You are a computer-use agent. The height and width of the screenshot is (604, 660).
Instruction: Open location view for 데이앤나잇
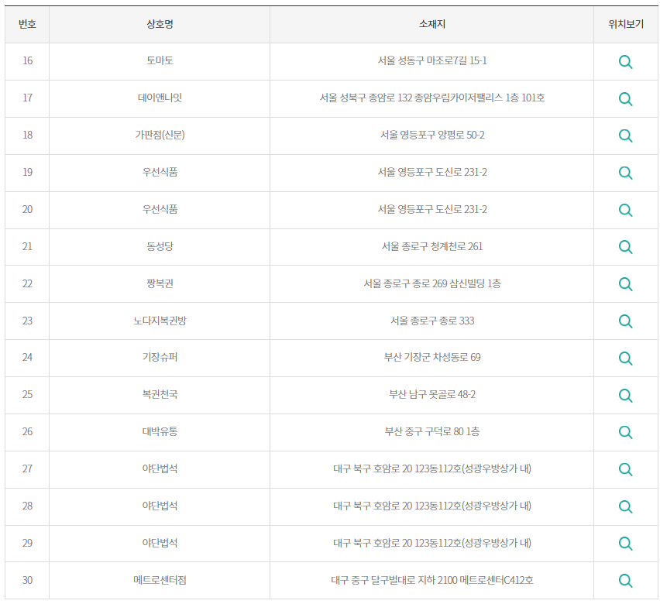pyautogui.click(x=625, y=99)
